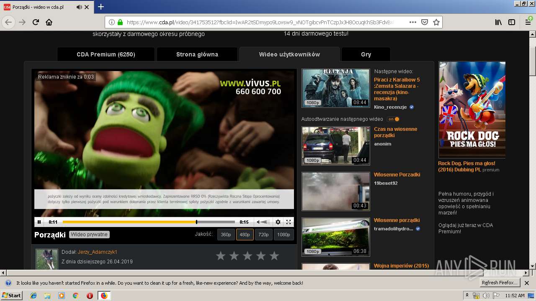
Task: Open the aquarium 06:38 video thumbnail
Action: coord(336,237)
